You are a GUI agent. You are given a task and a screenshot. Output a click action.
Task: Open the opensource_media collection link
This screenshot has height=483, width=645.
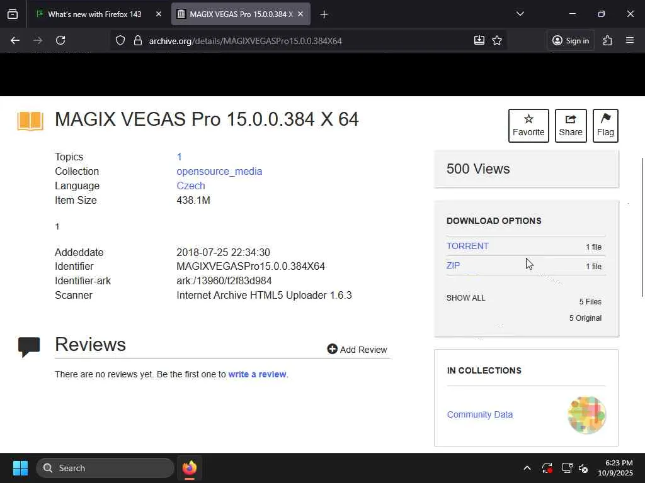(x=219, y=171)
